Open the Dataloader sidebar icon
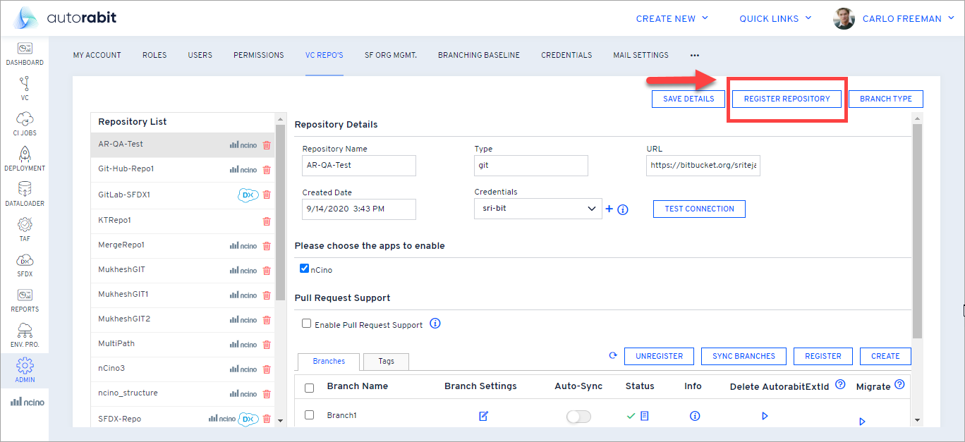Image resolution: width=965 pixels, height=442 pixels. tap(25, 193)
